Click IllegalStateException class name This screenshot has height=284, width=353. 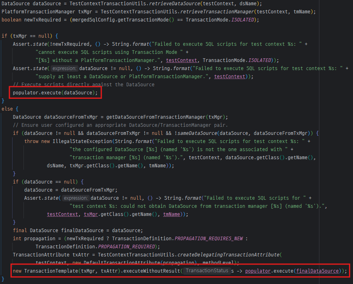click(x=82, y=141)
